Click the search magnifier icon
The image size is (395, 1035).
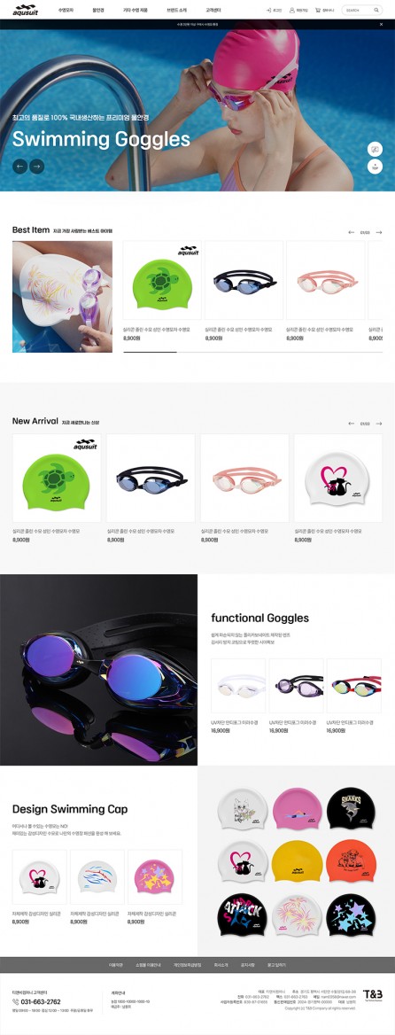376,11
